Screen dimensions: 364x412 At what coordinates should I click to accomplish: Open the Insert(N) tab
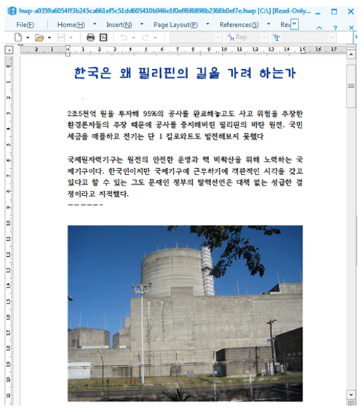119,25
